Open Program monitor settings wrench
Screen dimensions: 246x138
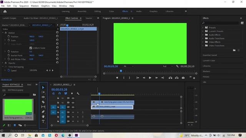(177, 66)
